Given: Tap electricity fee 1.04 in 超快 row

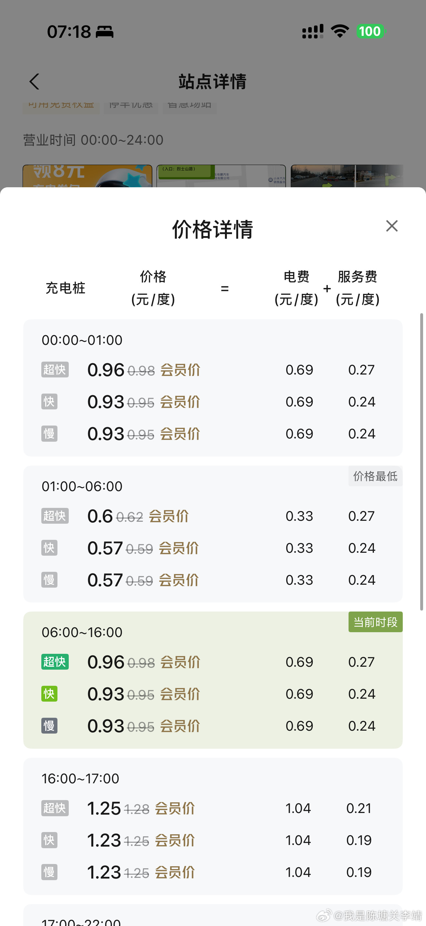Looking at the screenshot, I should click(x=298, y=808).
